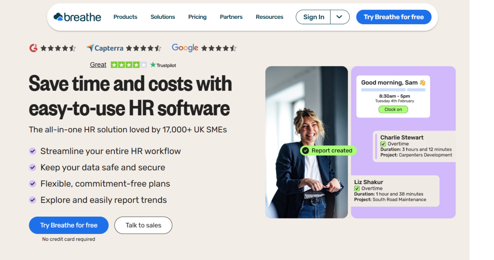
Task: Click the Breathe cloud logo
Action: [x=58, y=16]
